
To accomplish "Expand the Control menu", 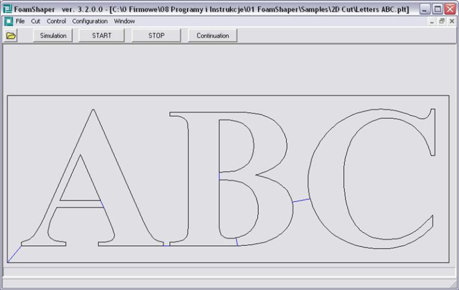I will pos(56,21).
